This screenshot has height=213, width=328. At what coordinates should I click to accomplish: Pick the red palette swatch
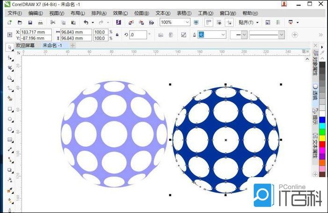(322, 144)
